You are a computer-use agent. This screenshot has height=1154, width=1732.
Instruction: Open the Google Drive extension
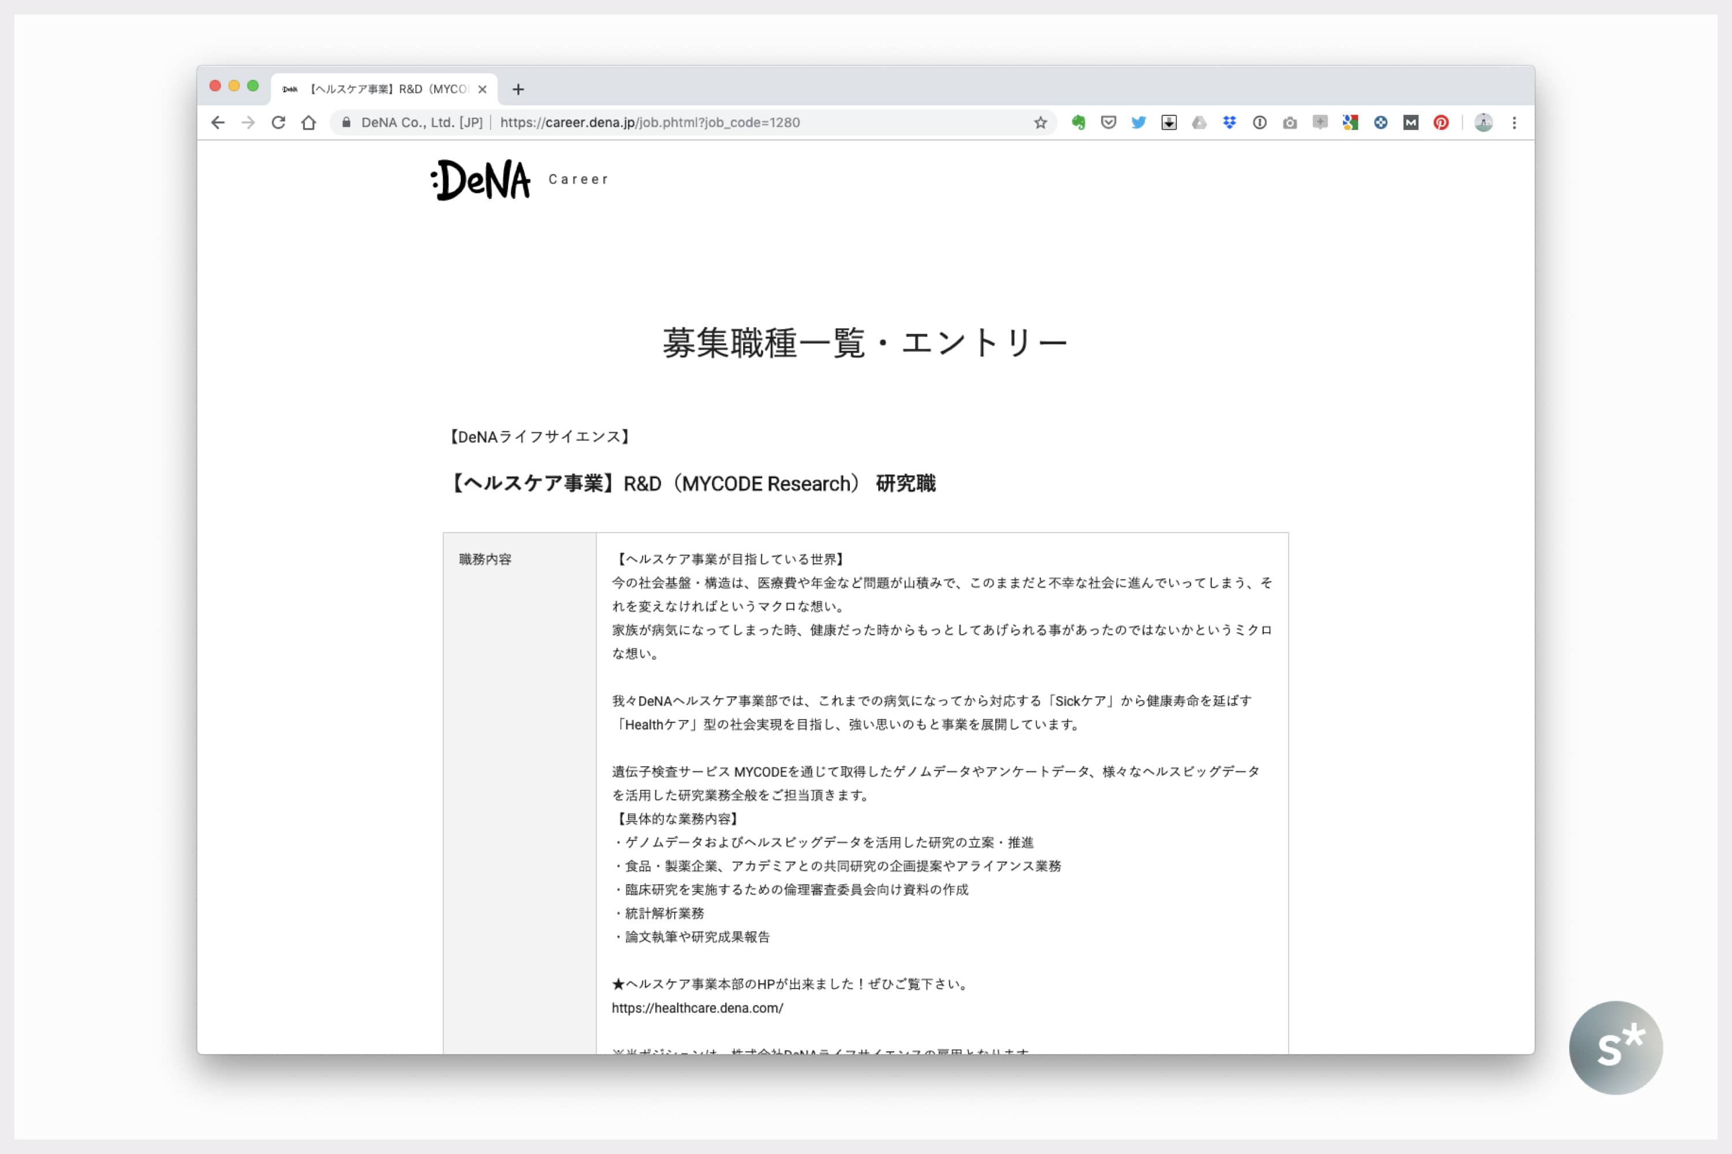coord(1199,123)
